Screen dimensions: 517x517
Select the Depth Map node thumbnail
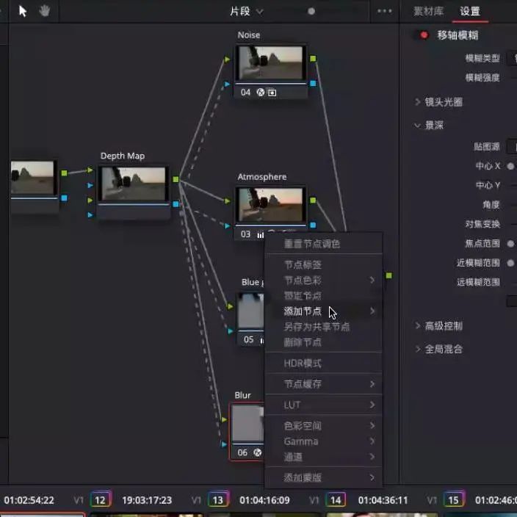tap(133, 184)
